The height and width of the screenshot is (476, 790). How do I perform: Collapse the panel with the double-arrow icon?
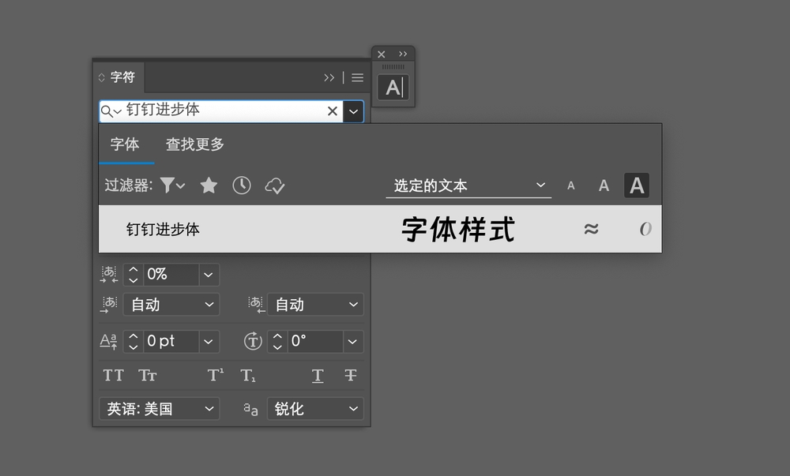tap(329, 77)
